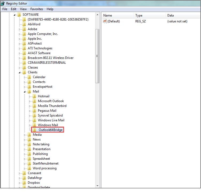Open the File menu

pyautogui.click(x=5, y=9)
